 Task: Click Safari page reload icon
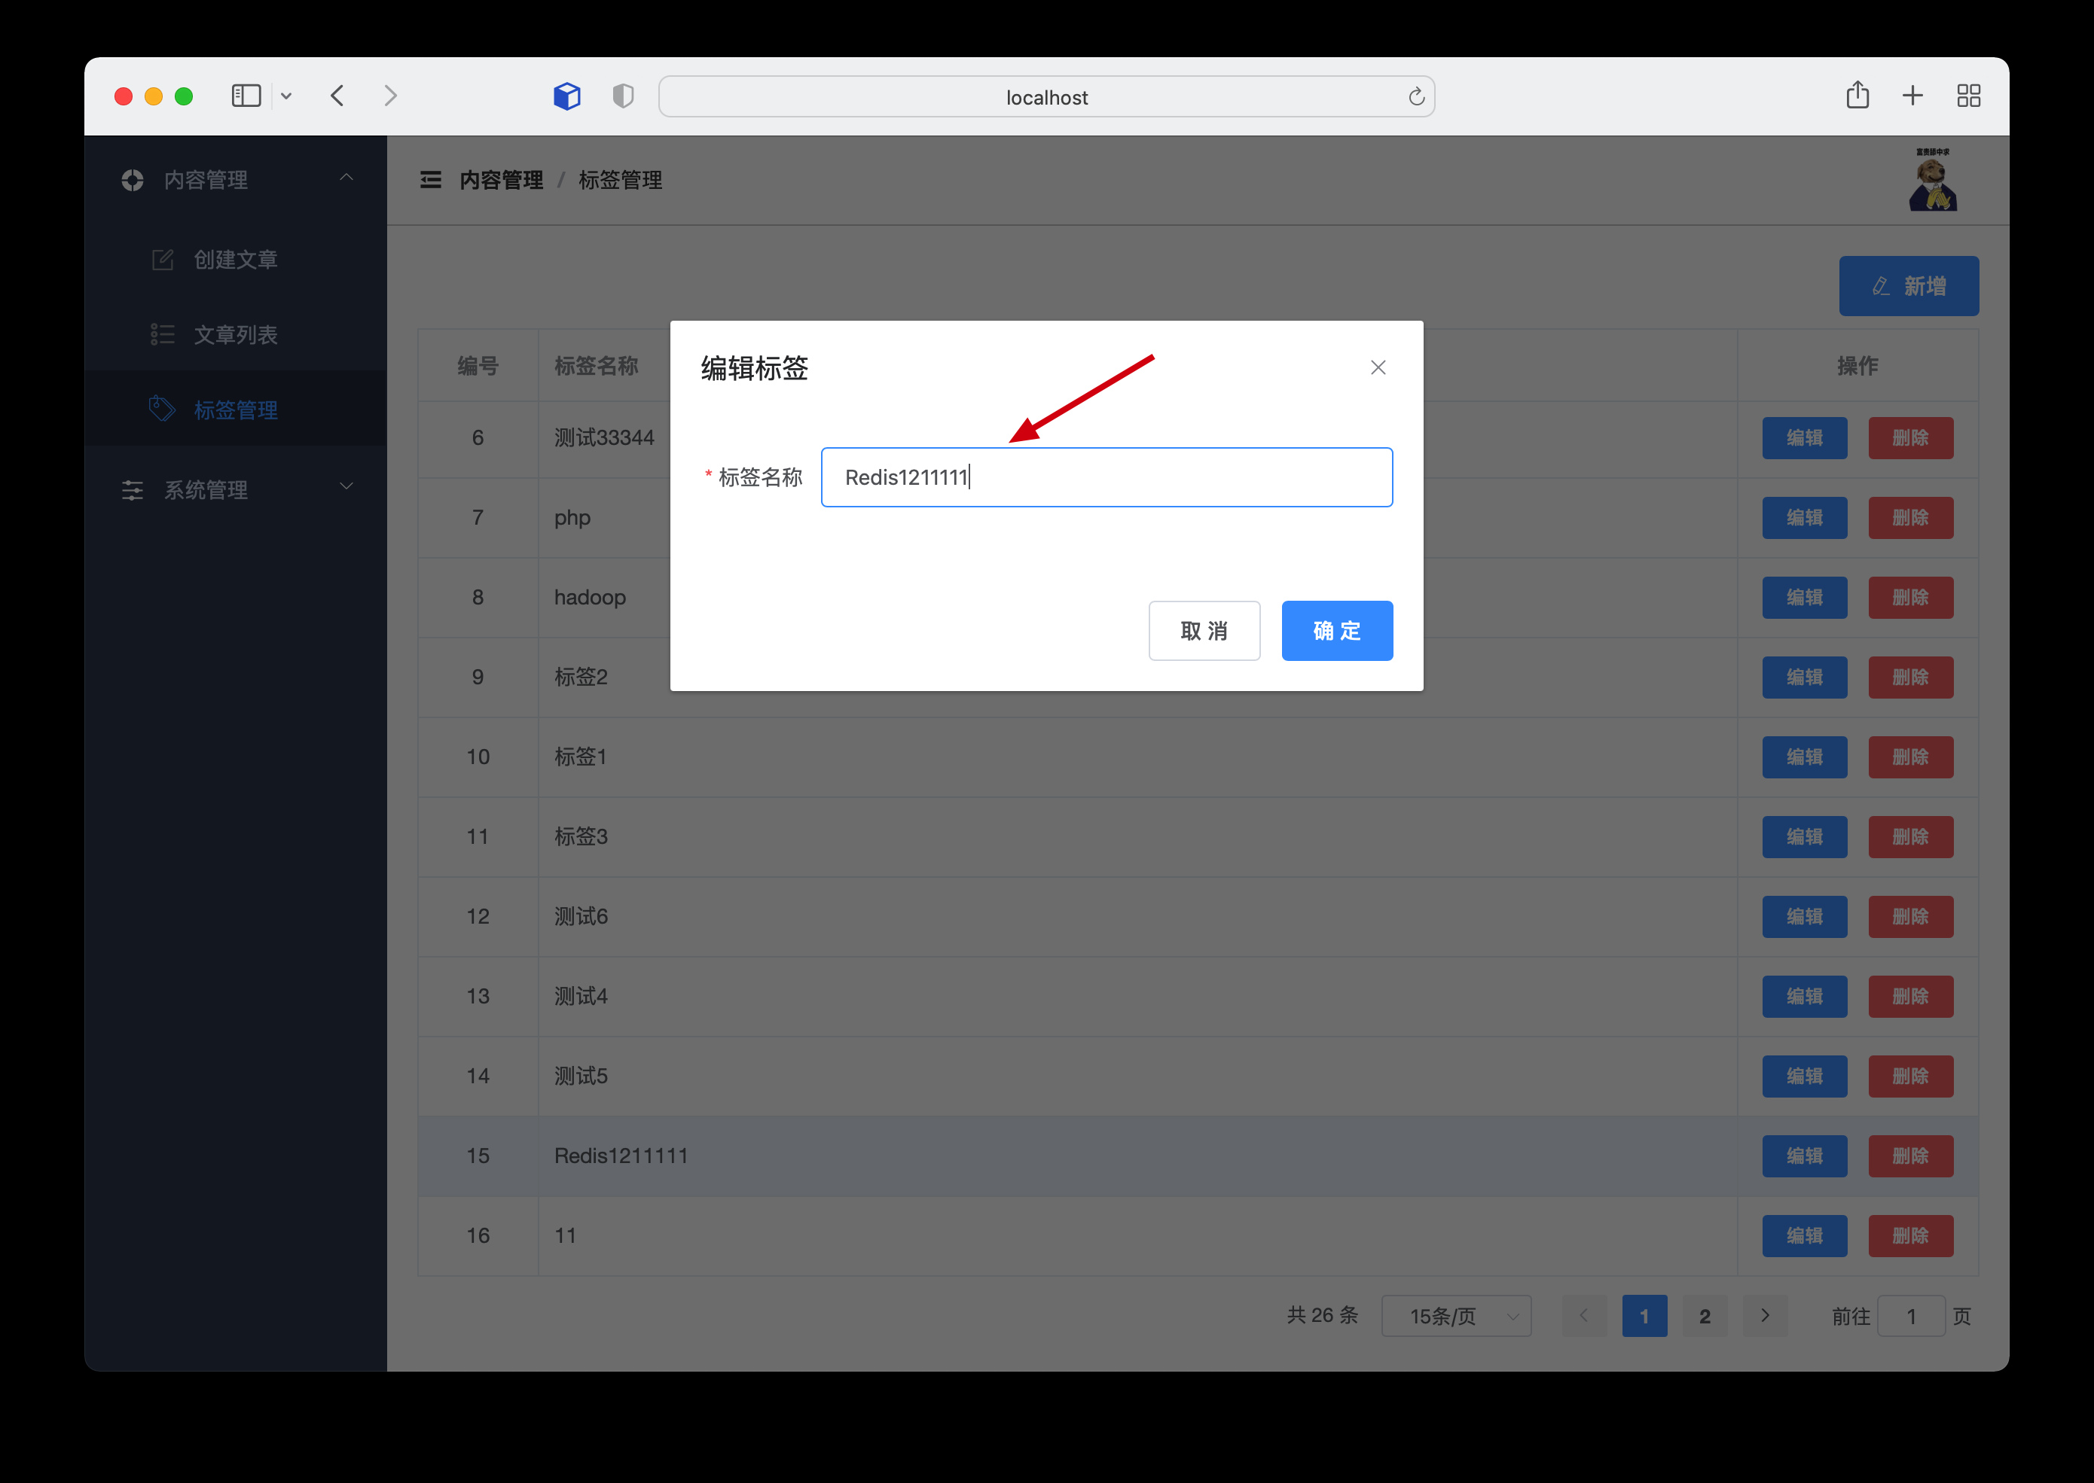[1415, 97]
